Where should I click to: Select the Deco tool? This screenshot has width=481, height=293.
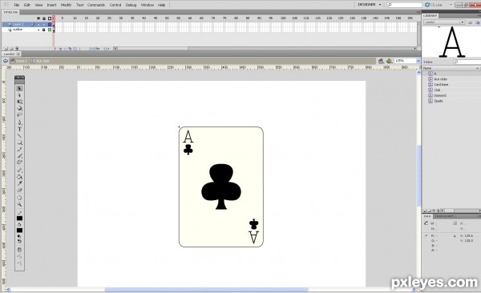coord(19,163)
